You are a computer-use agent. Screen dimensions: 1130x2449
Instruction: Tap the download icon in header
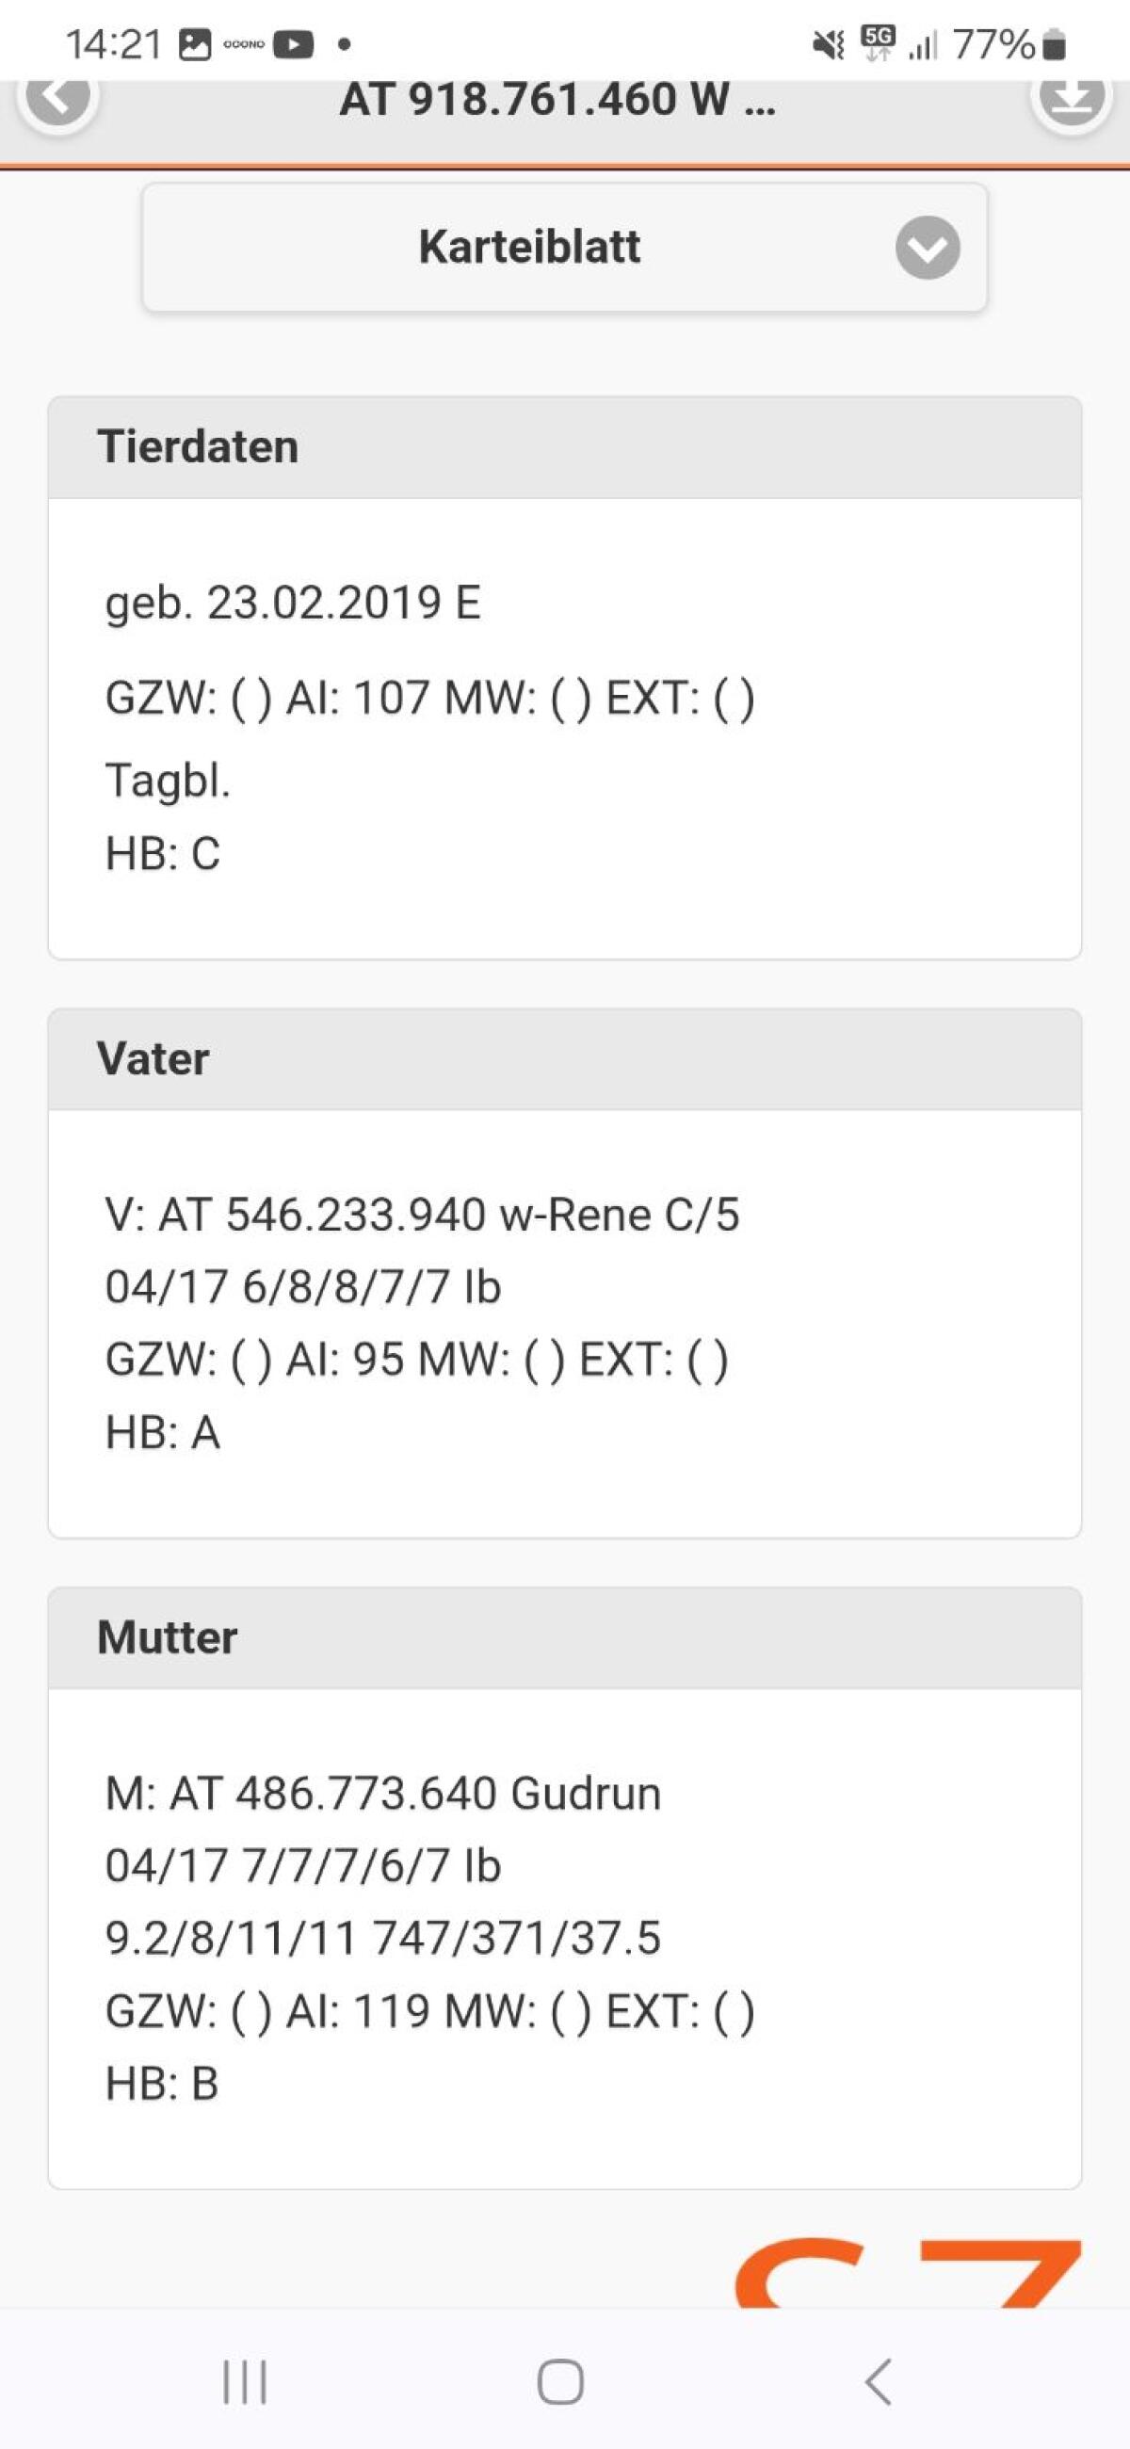(1071, 99)
